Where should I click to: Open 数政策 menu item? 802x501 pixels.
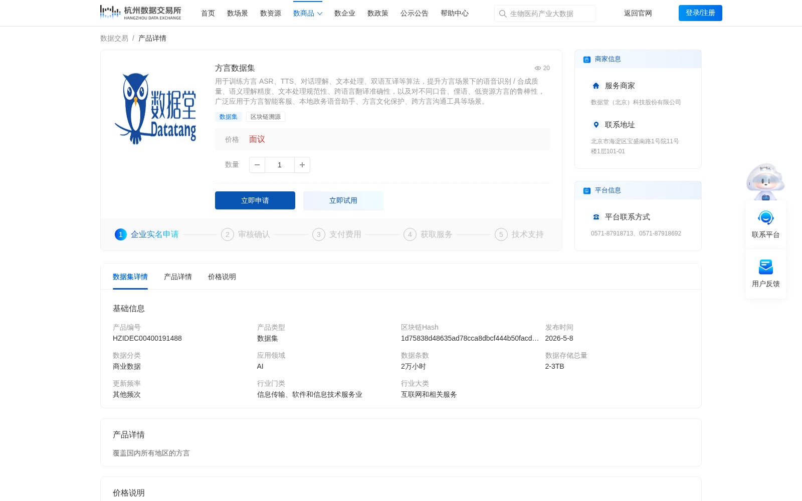(378, 14)
